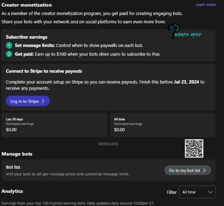Click the 'Jul 23, 2024' deadline date
The width and height of the screenshot is (224, 206).
point(186,82)
